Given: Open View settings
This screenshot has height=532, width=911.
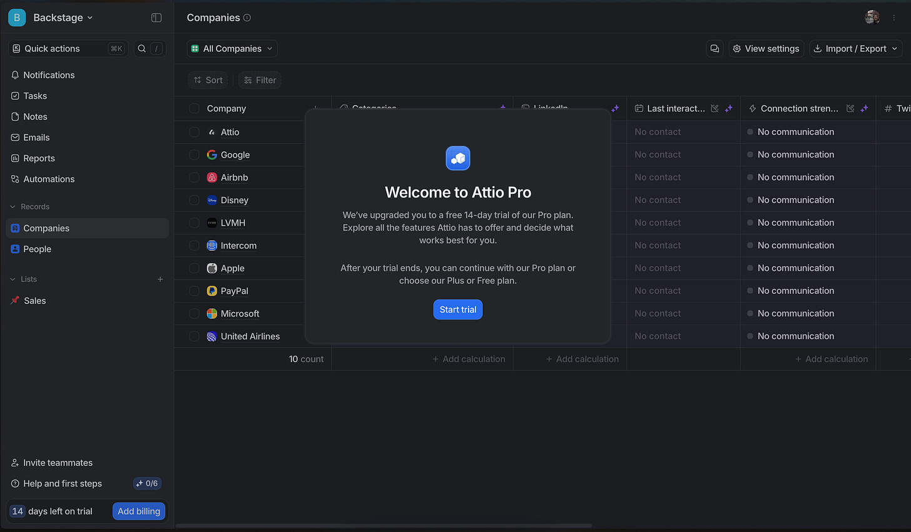Looking at the screenshot, I should tap(766, 49).
